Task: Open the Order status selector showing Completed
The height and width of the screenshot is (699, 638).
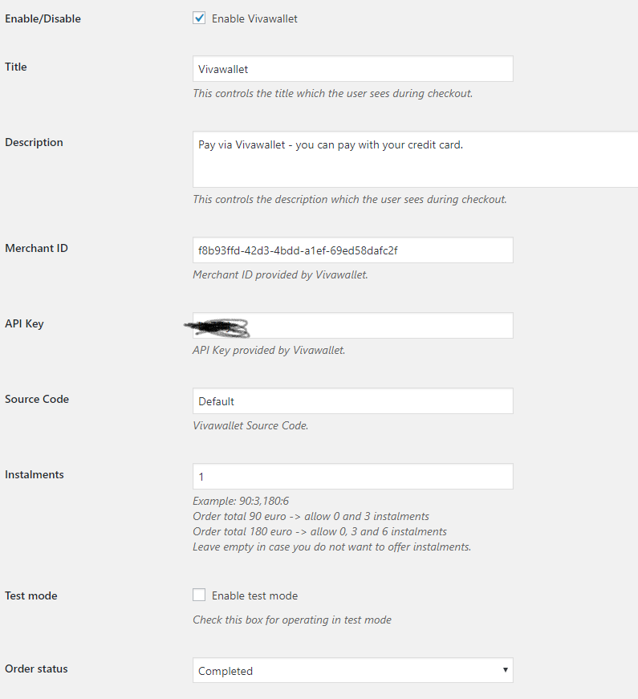Action: (x=352, y=670)
